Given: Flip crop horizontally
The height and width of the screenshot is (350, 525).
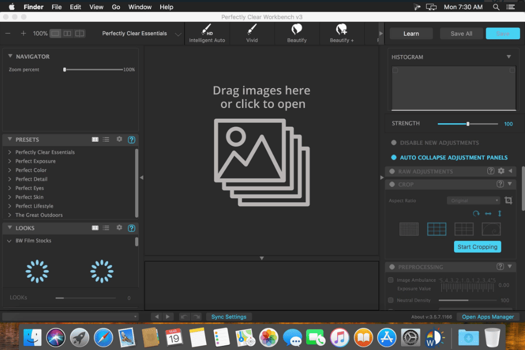Looking at the screenshot, I should click(x=488, y=213).
